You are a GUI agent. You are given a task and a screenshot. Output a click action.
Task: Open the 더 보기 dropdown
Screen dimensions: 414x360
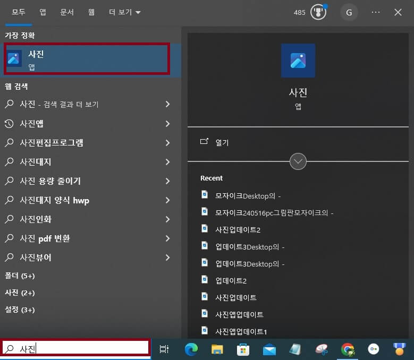click(x=125, y=12)
